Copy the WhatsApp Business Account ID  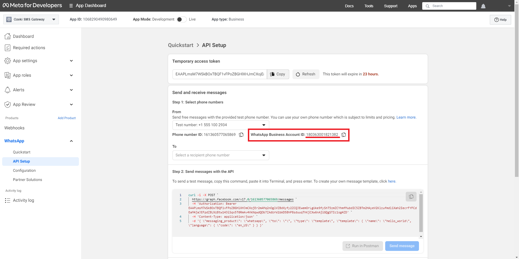tap(344, 134)
